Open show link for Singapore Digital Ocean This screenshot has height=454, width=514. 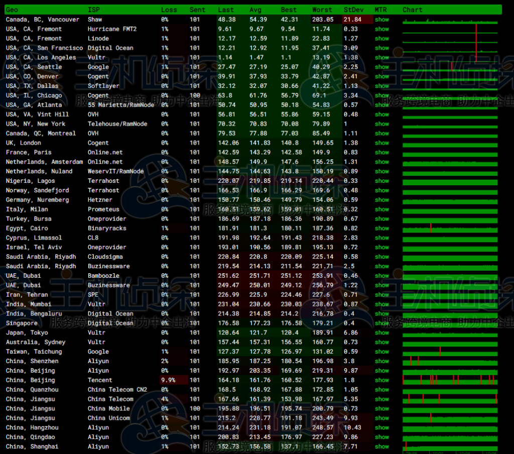(381, 323)
